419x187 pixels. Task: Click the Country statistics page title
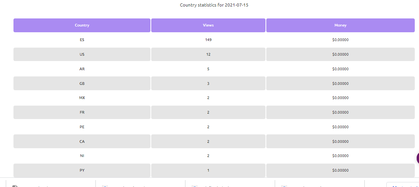(217, 5)
